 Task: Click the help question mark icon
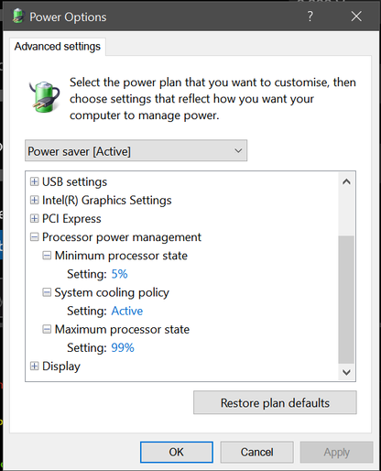310,16
